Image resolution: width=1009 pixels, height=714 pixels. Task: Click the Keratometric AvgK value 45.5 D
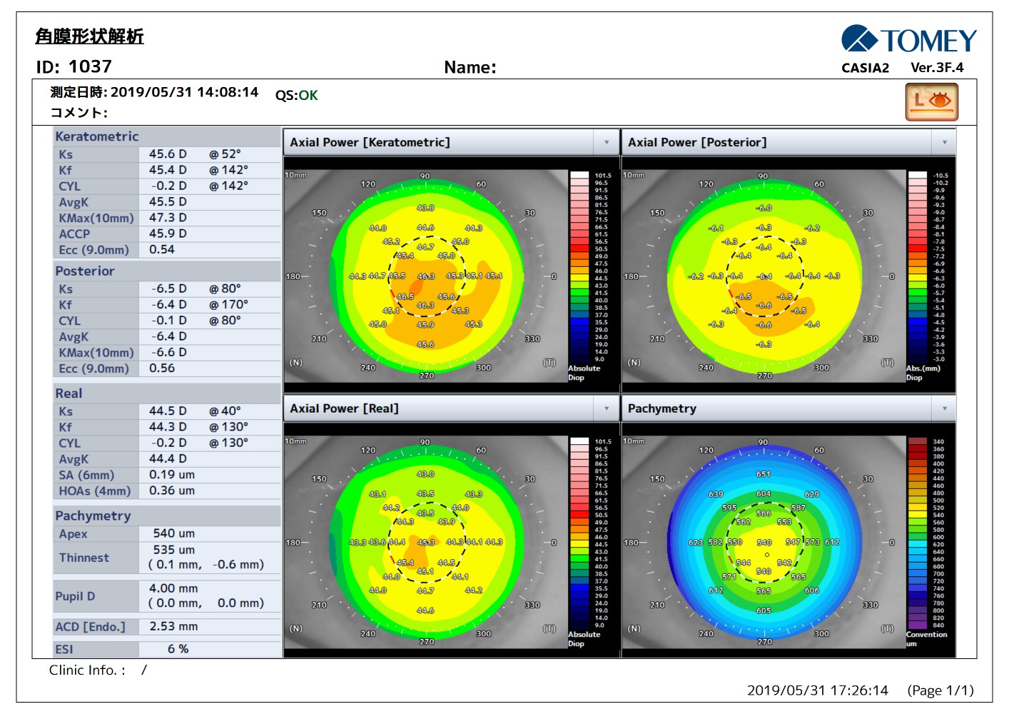click(168, 202)
